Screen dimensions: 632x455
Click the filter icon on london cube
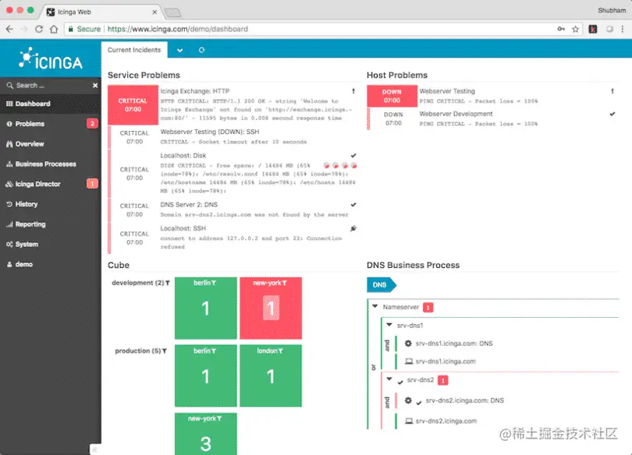[281, 351]
